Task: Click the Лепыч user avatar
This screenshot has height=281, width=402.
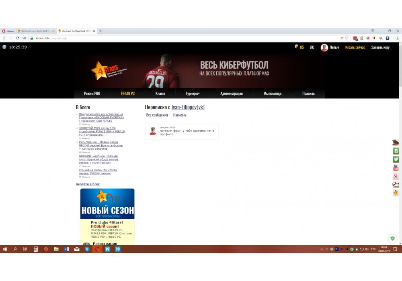Action: pyautogui.click(x=324, y=48)
